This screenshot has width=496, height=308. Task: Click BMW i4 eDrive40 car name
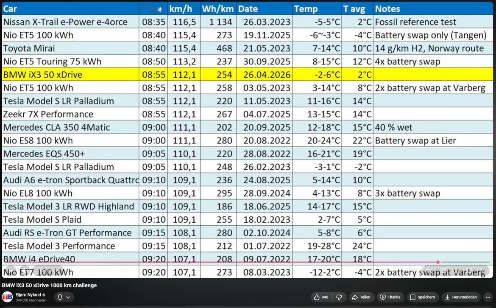(x=39, y=259)
